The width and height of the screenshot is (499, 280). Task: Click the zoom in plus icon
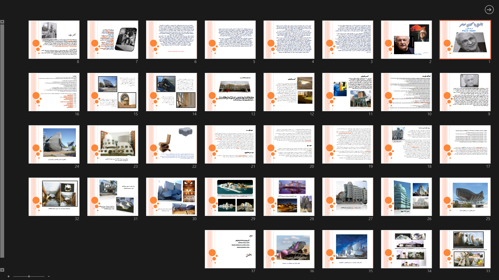click(9, 276)
